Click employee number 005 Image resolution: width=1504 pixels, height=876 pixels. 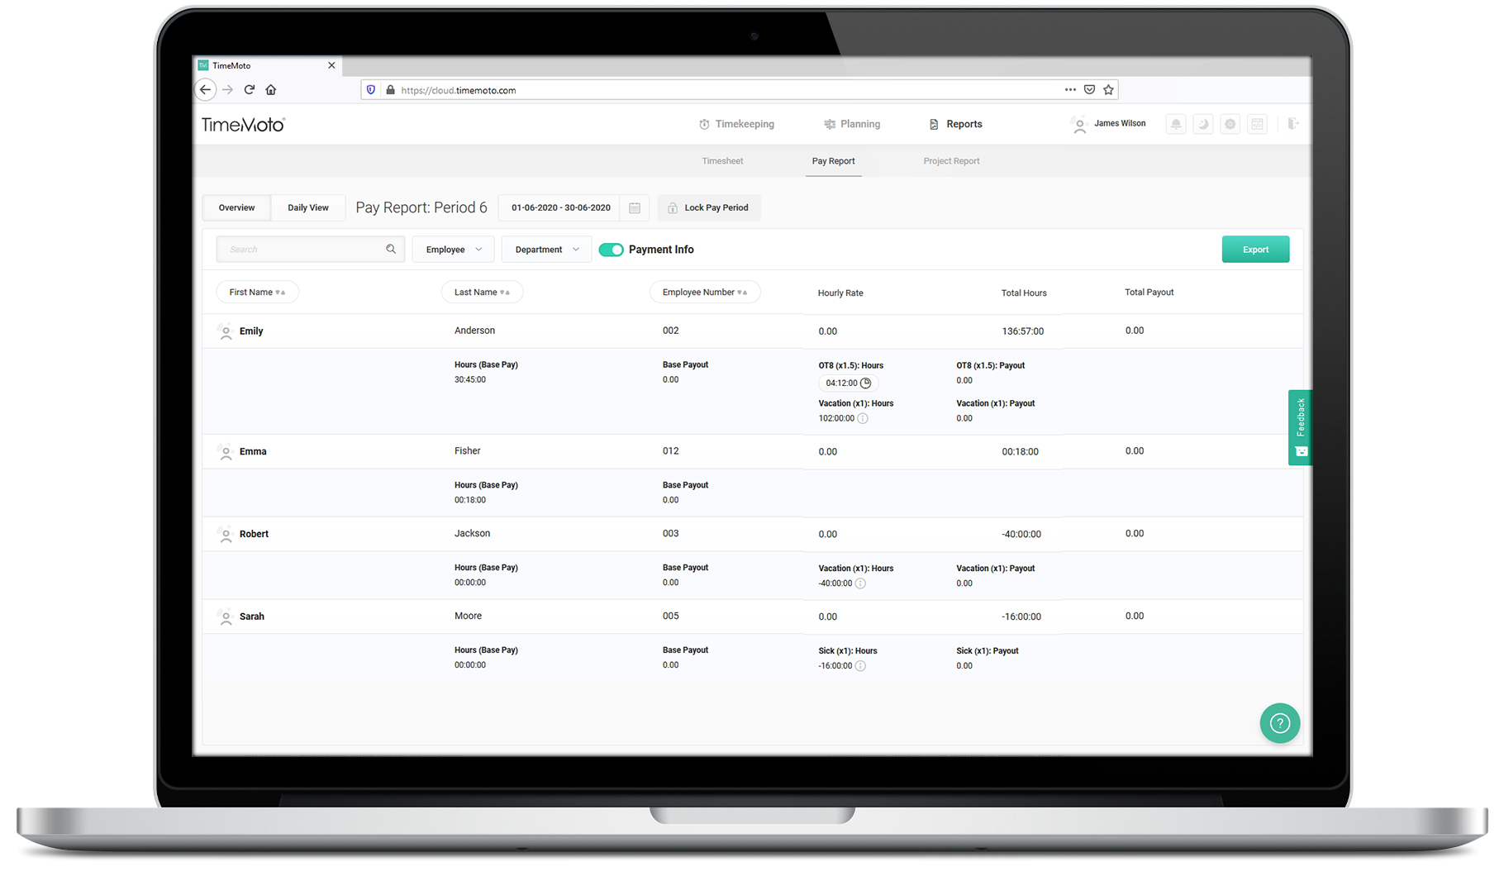tap(671, 617)
